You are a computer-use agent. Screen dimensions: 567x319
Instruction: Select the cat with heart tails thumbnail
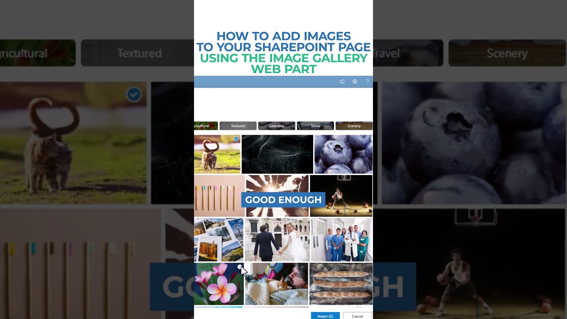point(217,154)
